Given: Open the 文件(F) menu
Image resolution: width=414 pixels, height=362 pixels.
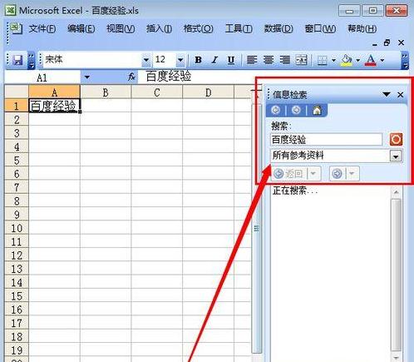Looking at the screenshot, I should point(42,28).
